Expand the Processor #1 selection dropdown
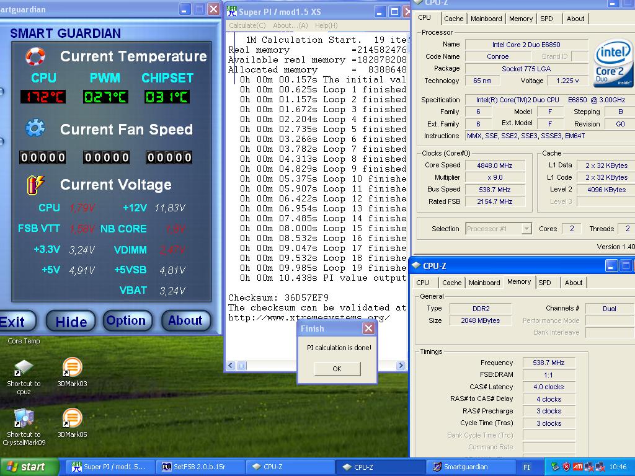The image size is (635, 476). click(526, 229)
